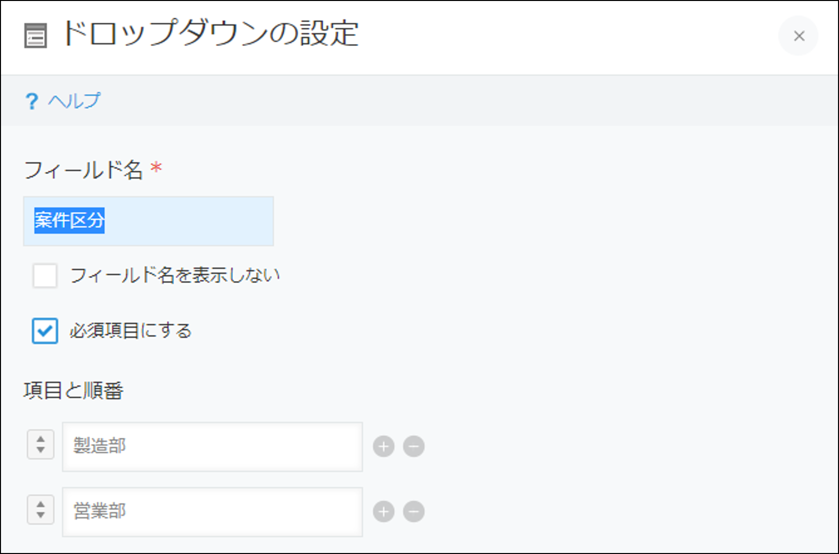Add an item after 製造部 with the plus icon
The width and height of the screenshot is (839, 554).
pyautogui.click(x=384, y=447)
